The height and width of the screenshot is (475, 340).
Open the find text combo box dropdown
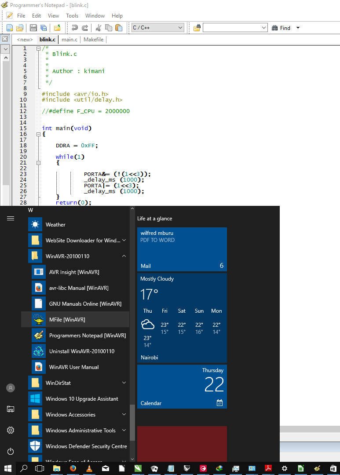[263, 28]
